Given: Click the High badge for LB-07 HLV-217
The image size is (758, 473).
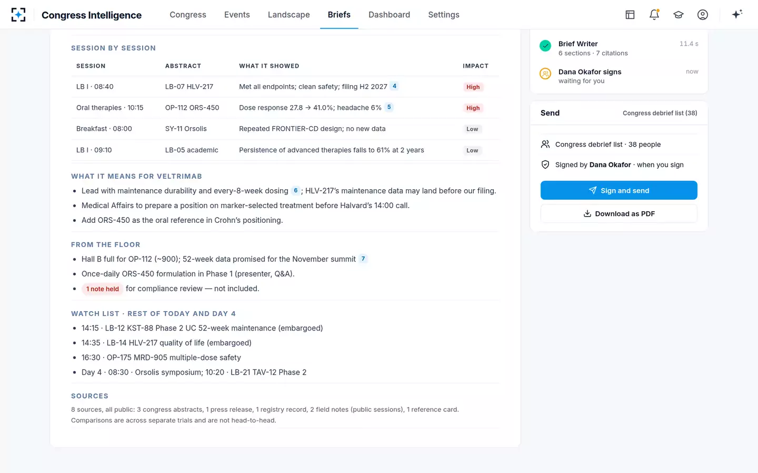Looking at the screenshot, I should point(473,87).
